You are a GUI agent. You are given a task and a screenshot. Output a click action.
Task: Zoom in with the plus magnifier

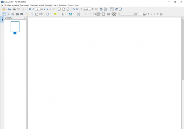coord(93,9)
